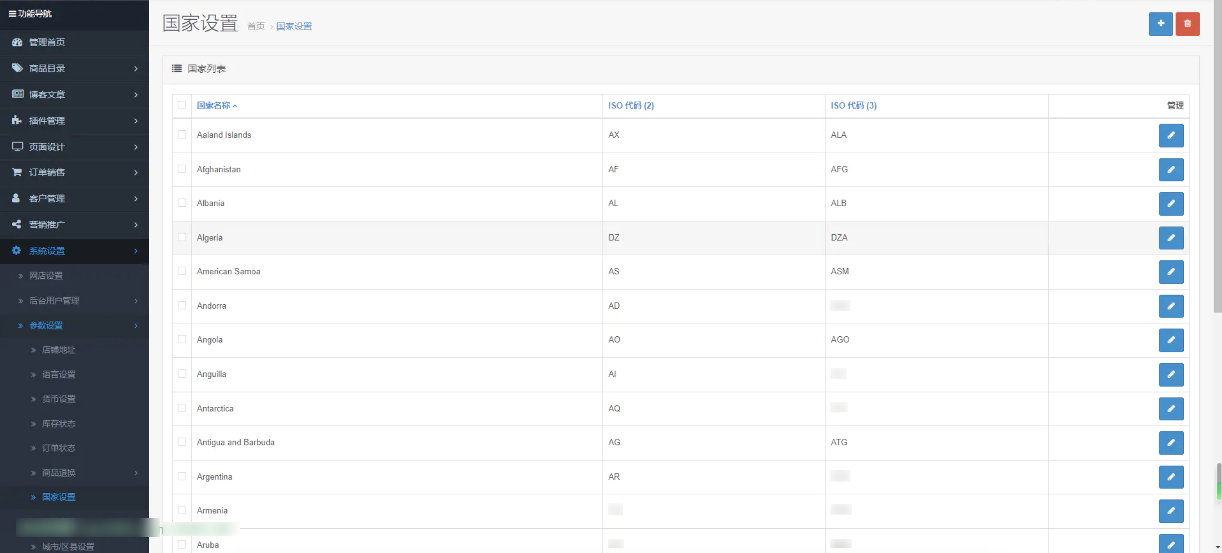Click the pencil edit icon for Algeria
The width and height of the screenshot is (1222, 553).
point(1171,238)
